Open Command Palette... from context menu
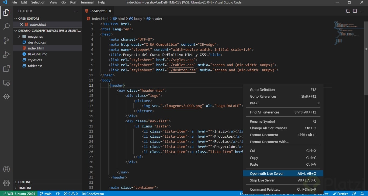The height and width of the screenshot is (196, 368). (x=283, y=189)
